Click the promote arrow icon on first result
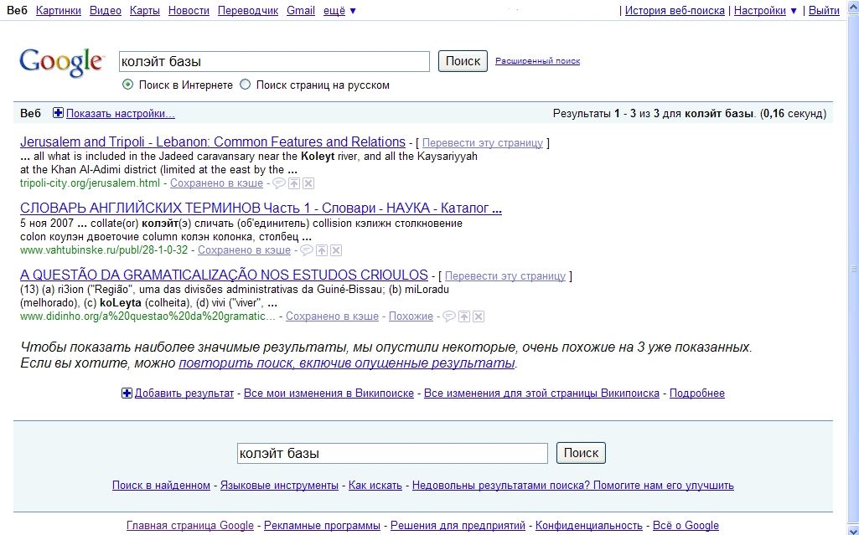The image size is (859, 535). coord(294,183)
